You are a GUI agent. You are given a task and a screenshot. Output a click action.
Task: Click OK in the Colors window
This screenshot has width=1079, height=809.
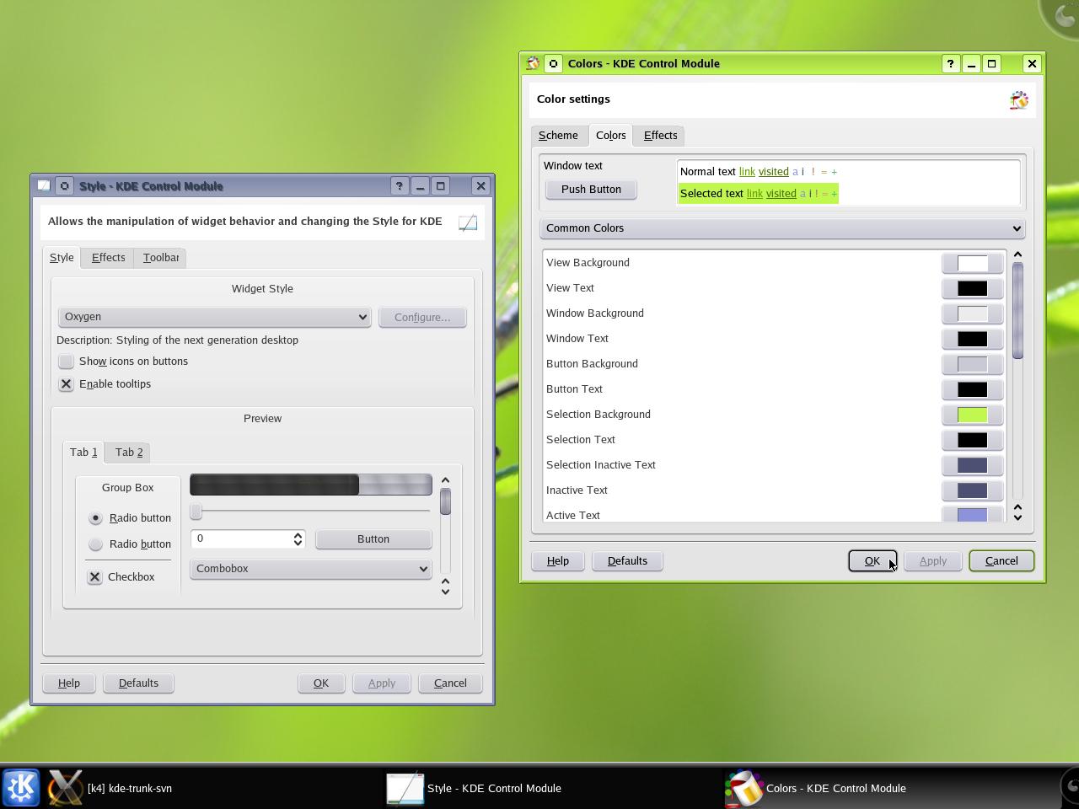click(872, 561)
